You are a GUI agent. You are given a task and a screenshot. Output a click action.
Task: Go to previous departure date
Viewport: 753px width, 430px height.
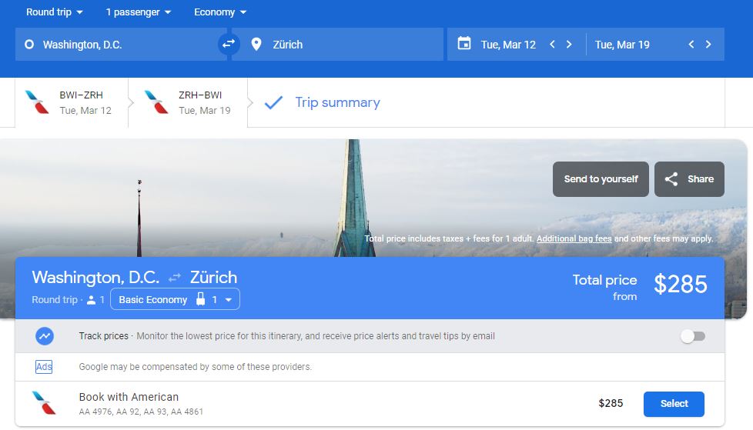pyautogui.click(x=552, y=45)
